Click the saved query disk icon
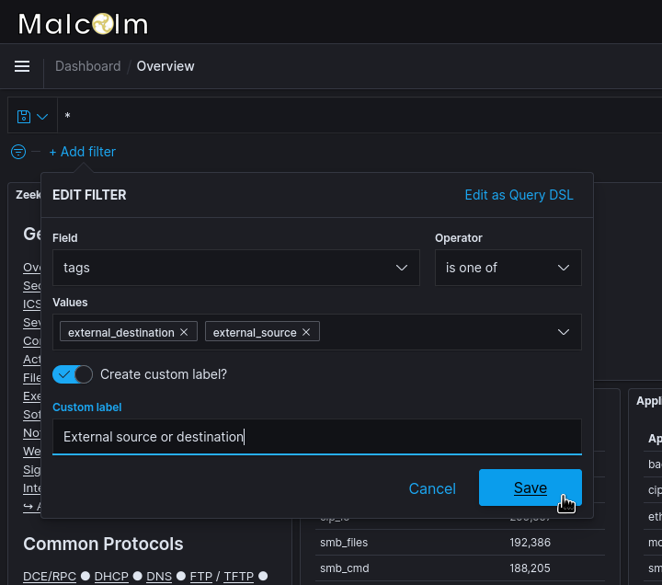This screenshot has width=662, height=585. pyautogui.click(x=24, y=116)
